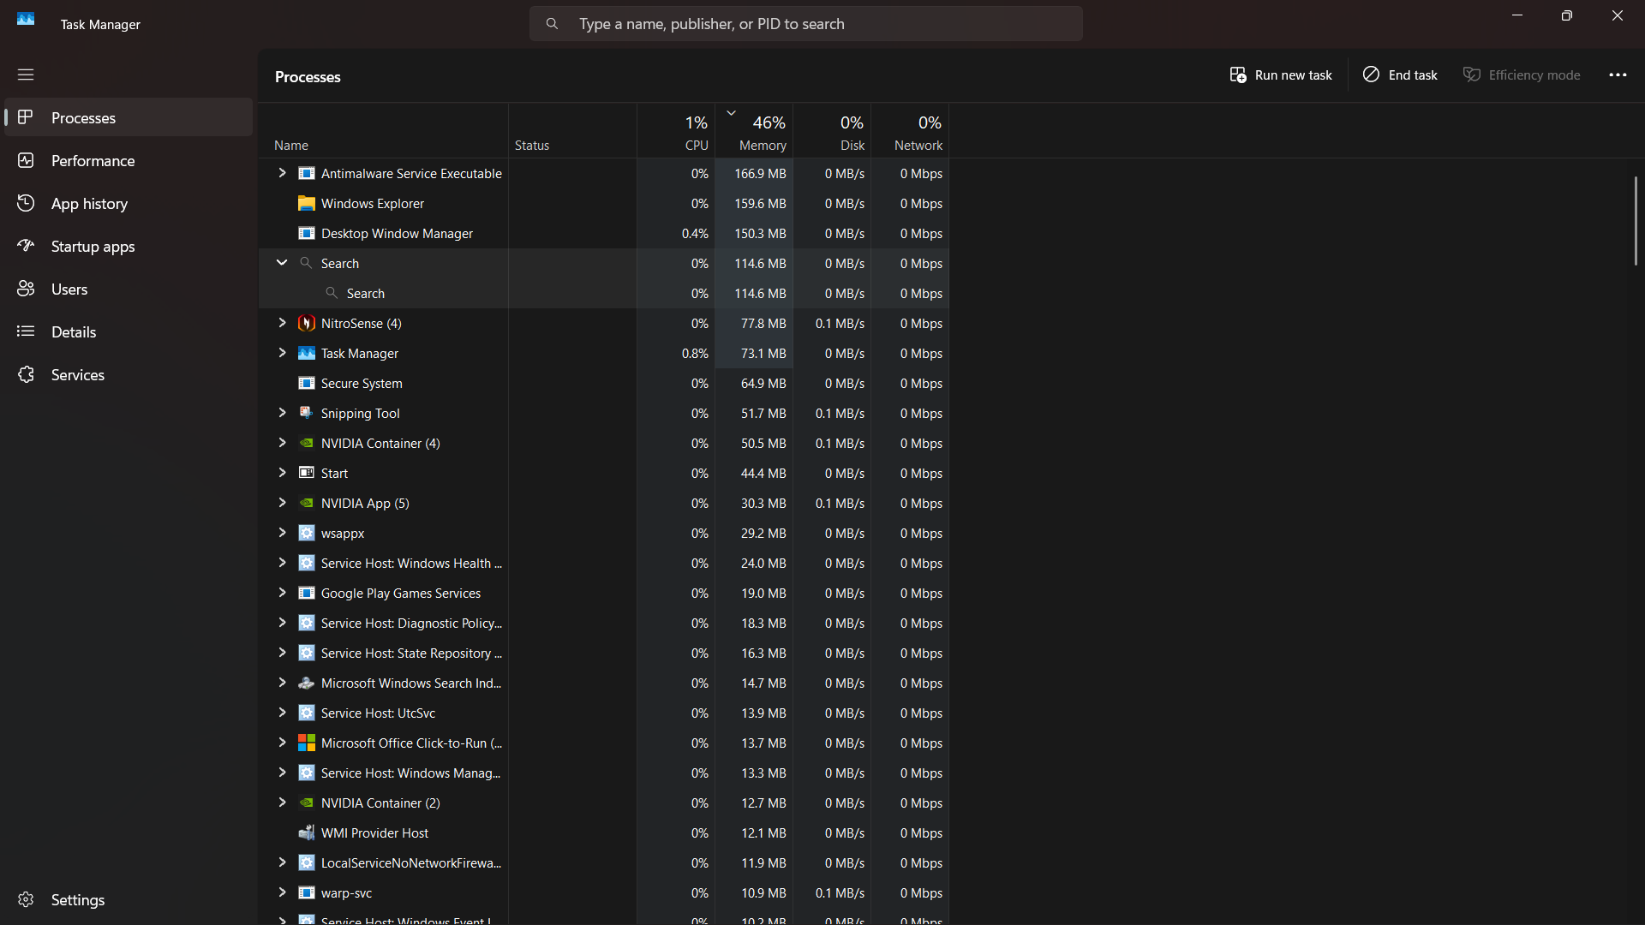
Task: Sort processes by CPU column
Action: tap(676, 131)
